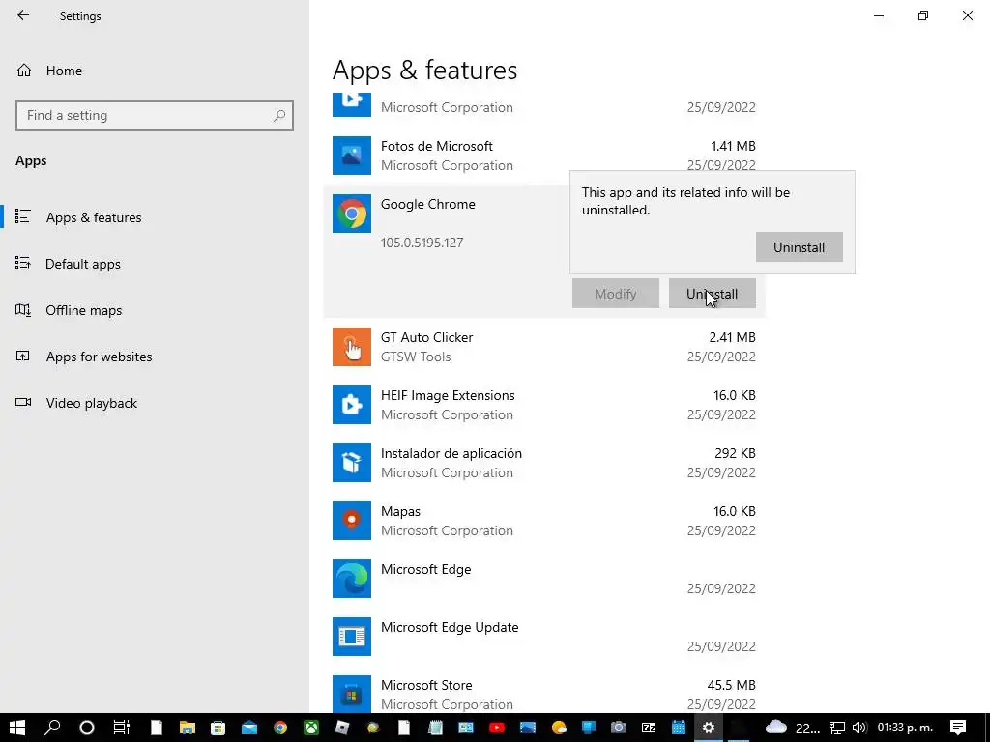
Task: Select the Mapas app icon
Action: (352, 521)
